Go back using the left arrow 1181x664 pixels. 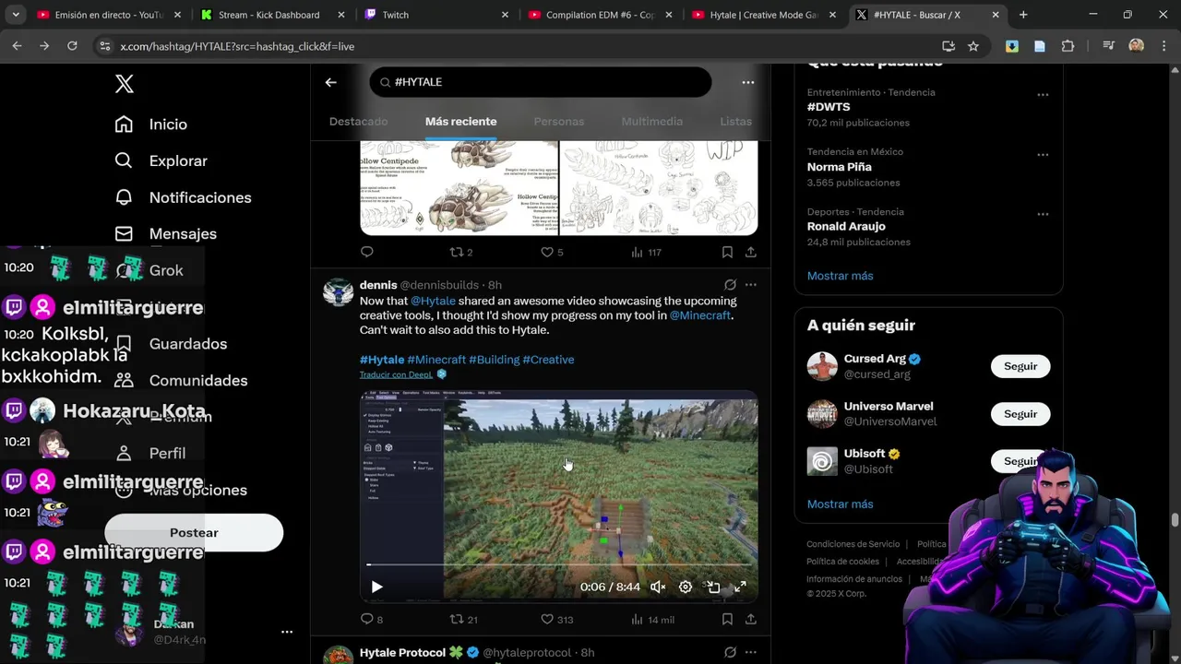tap(330, 82)
